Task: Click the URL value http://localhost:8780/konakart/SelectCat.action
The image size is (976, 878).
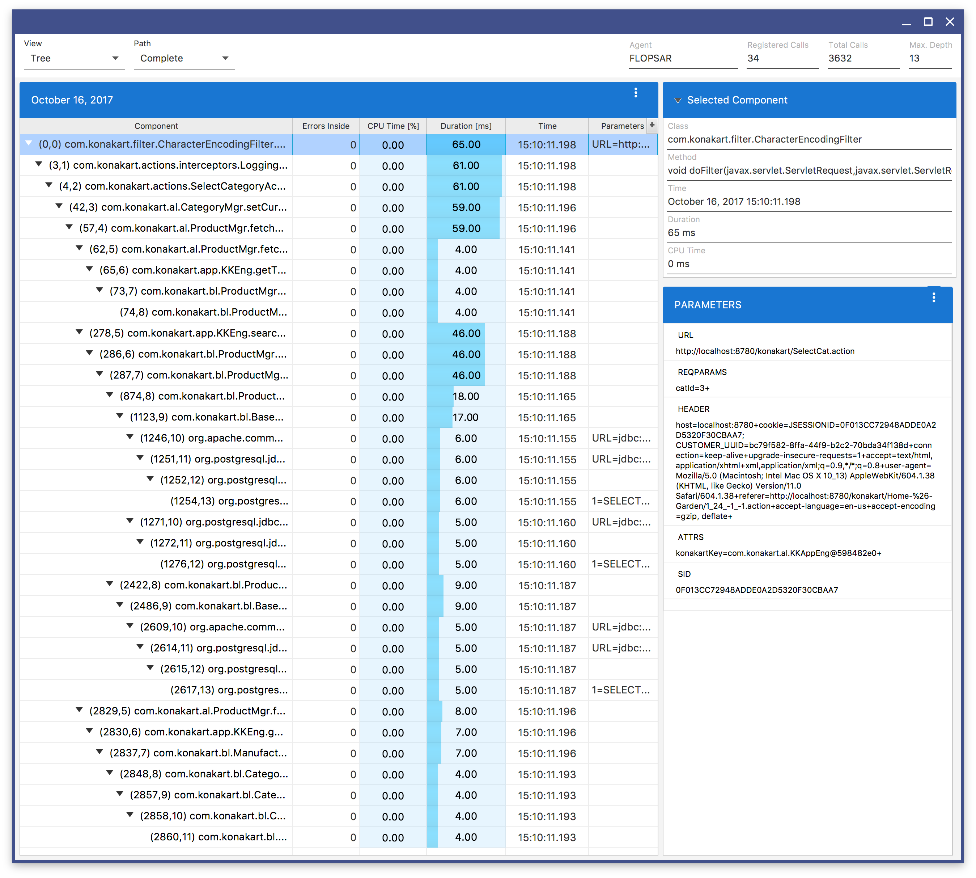Action: click(765, 351)
